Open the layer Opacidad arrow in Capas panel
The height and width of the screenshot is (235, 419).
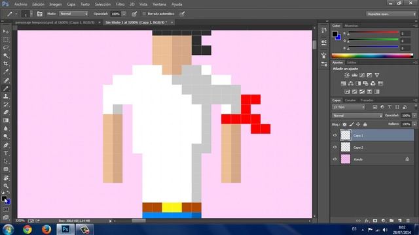(x=414, y=116)
